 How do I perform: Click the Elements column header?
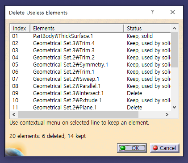point(77,28)
